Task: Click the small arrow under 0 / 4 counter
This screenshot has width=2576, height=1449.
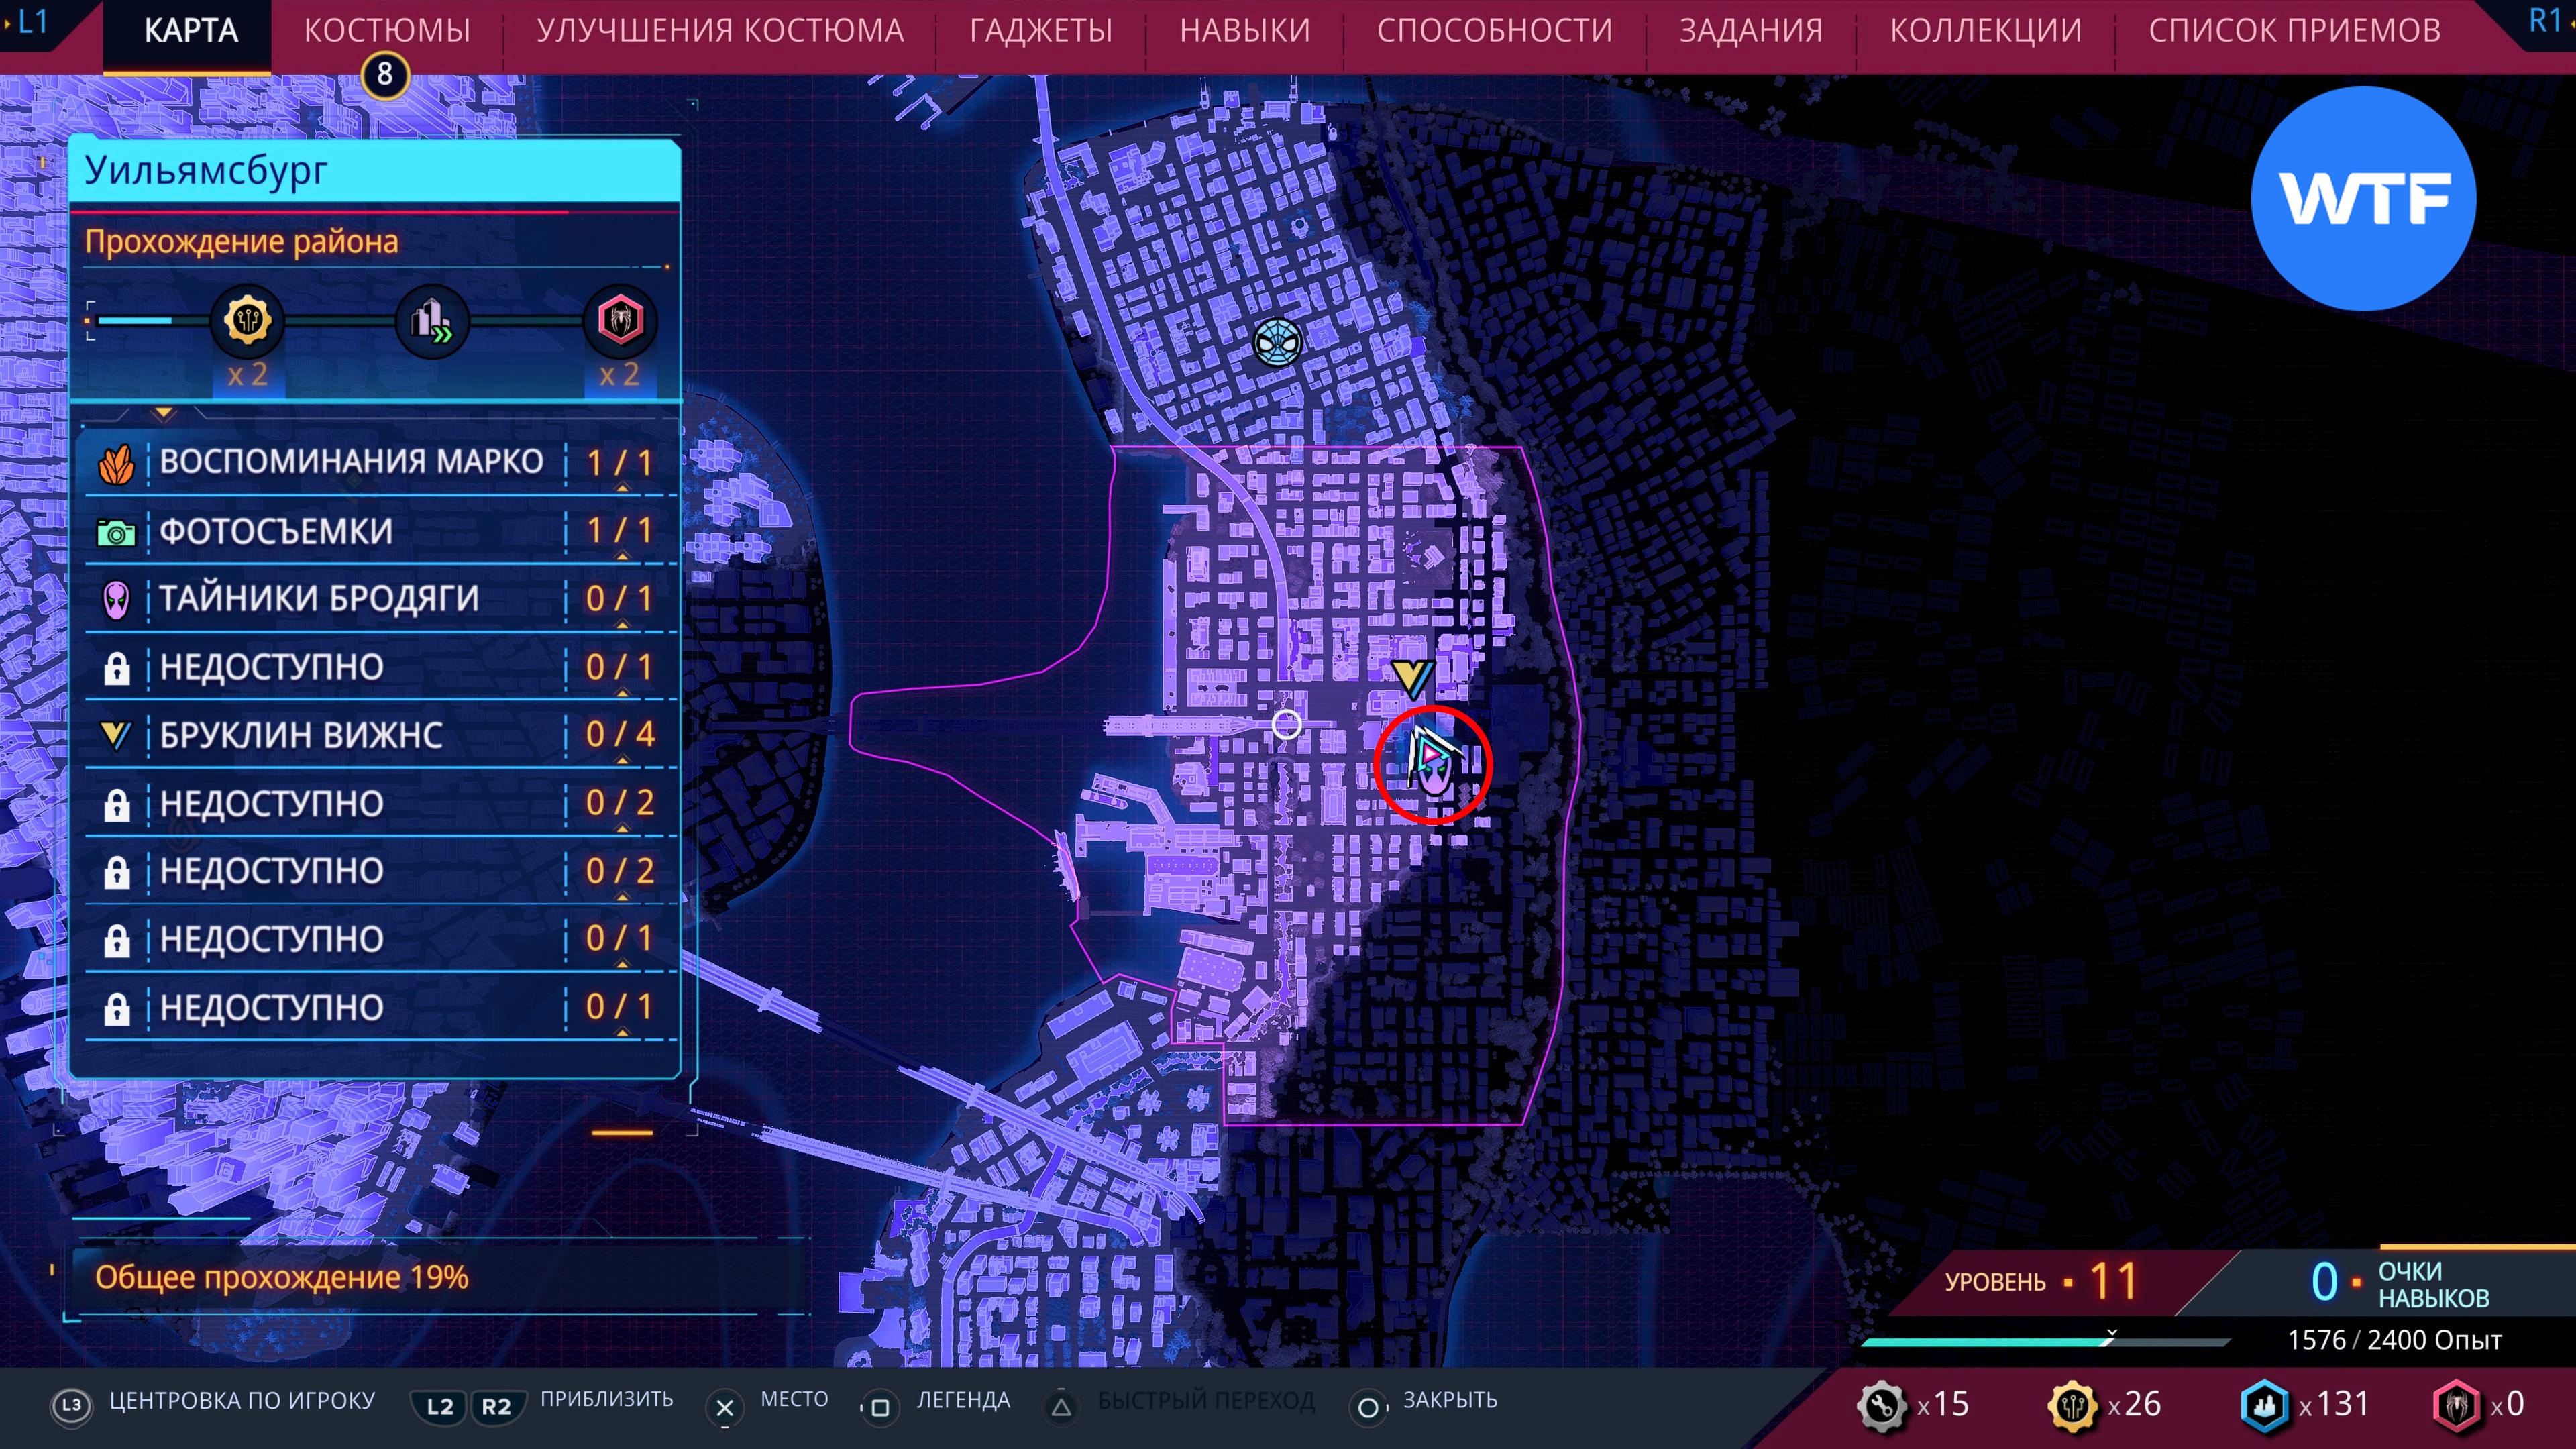Action: pos(622,761)
